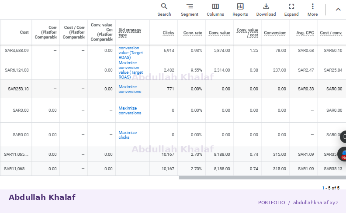Click the PORTFOLIO footer link

271,203
